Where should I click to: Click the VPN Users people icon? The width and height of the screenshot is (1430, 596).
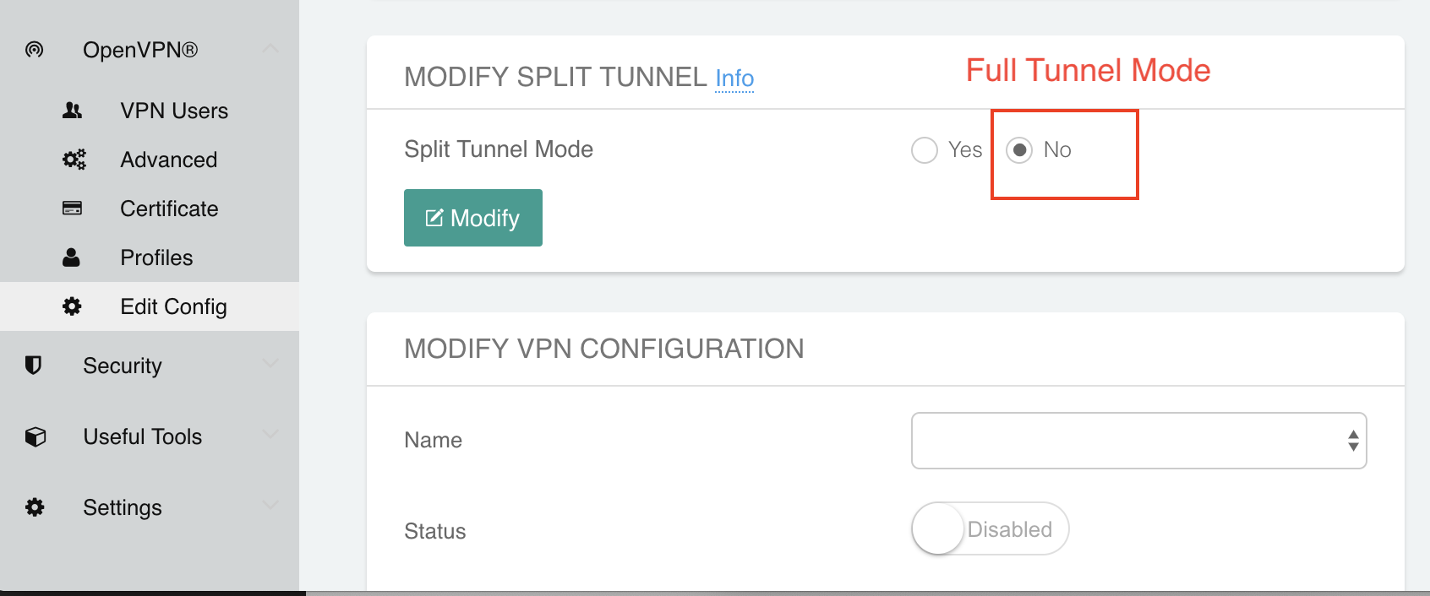(73, 111)
